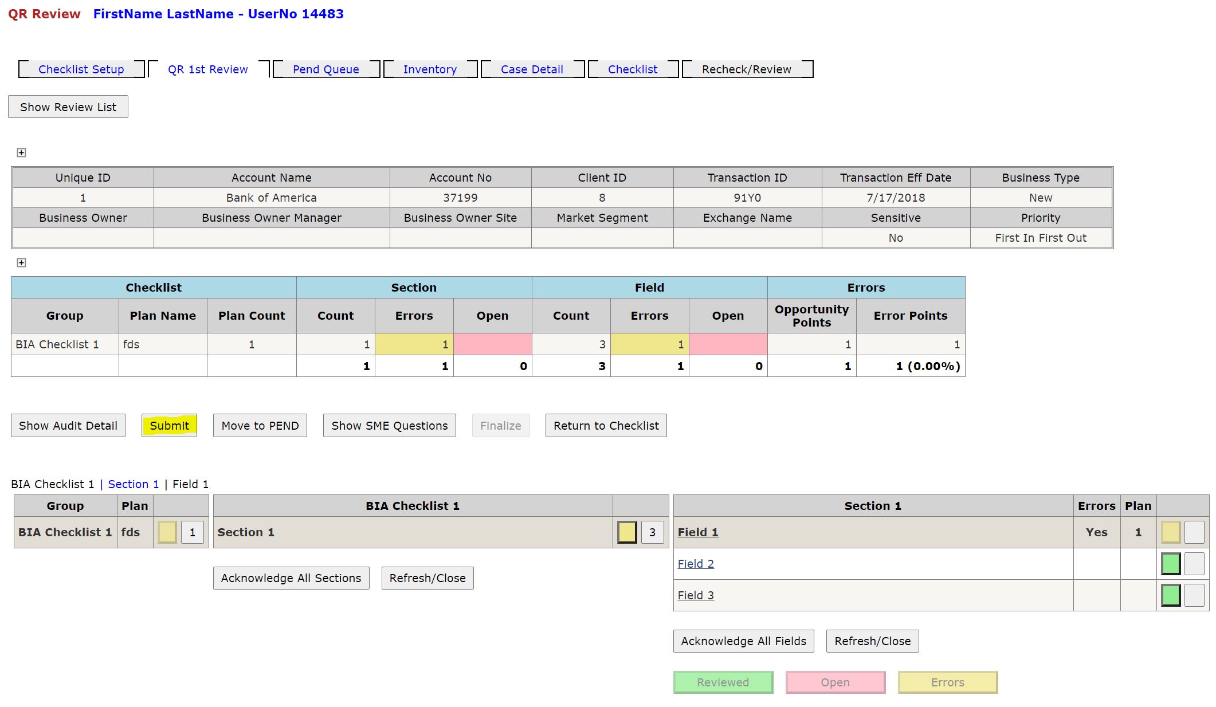Click the pink Open legend box

[835, 682]
